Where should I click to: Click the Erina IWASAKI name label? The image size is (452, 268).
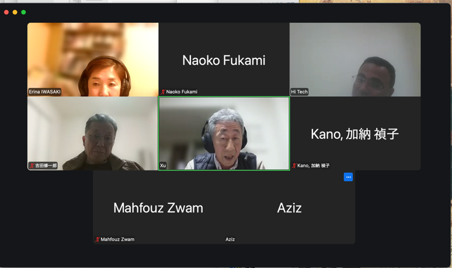coord(45,92)
